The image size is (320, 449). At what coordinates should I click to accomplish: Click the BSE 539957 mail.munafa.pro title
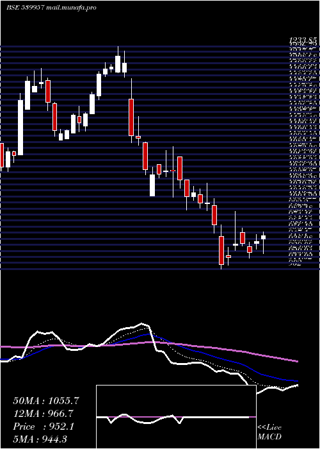pyautogui.click(x=51, y=8)
